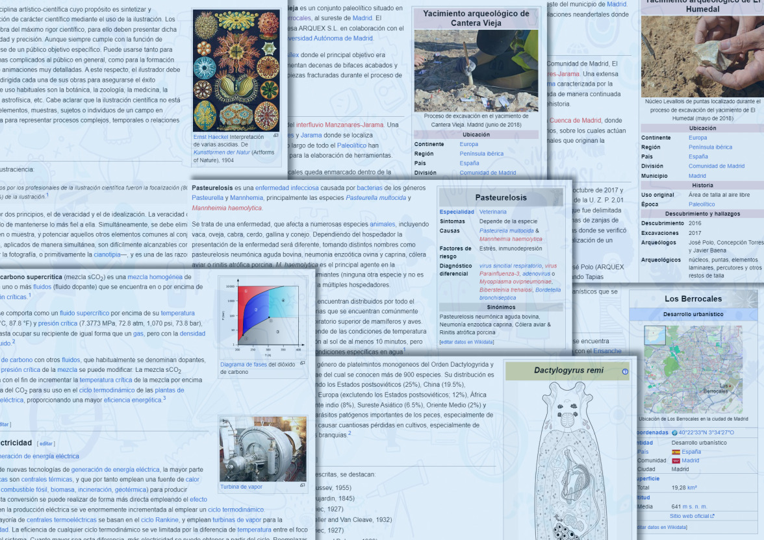The width and height of the screenshot is (764, 540).
Task: Click the 'Península ibérica' link under Cantera Vieja
Action: point(481,154)
